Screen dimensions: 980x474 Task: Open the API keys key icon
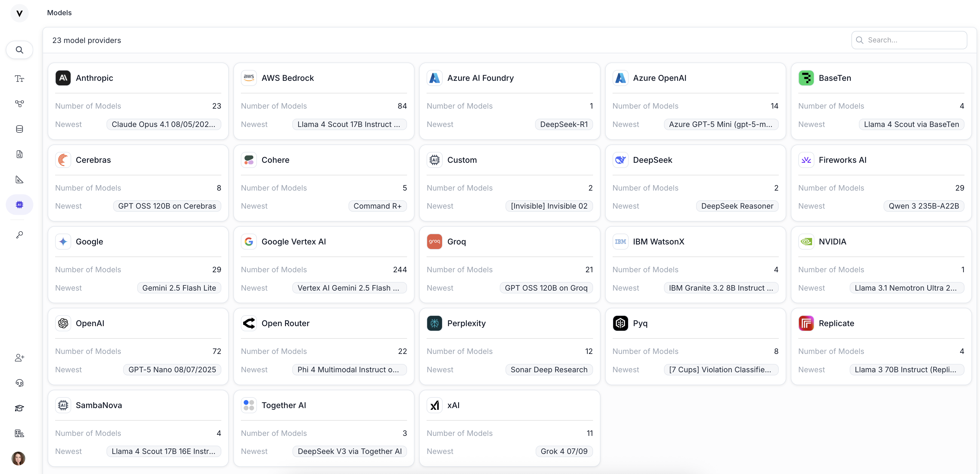20,235
